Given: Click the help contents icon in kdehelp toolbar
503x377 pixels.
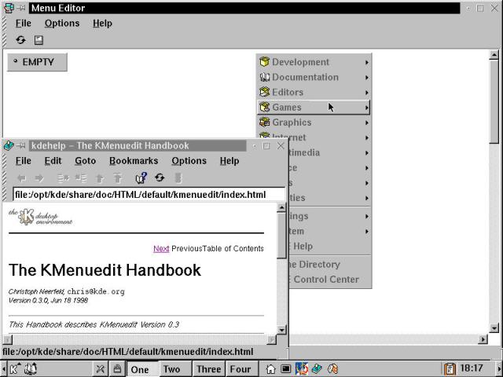Looking at the screenshot, I should 141,178.
